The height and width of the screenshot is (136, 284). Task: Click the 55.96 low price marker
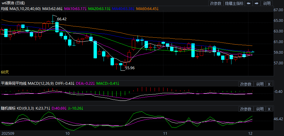[130, 68]
